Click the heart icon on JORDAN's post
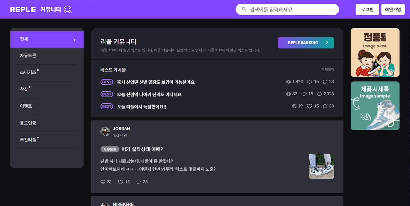 tap(120, 182)
